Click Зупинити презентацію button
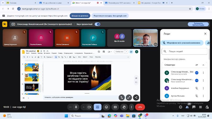 198,24
